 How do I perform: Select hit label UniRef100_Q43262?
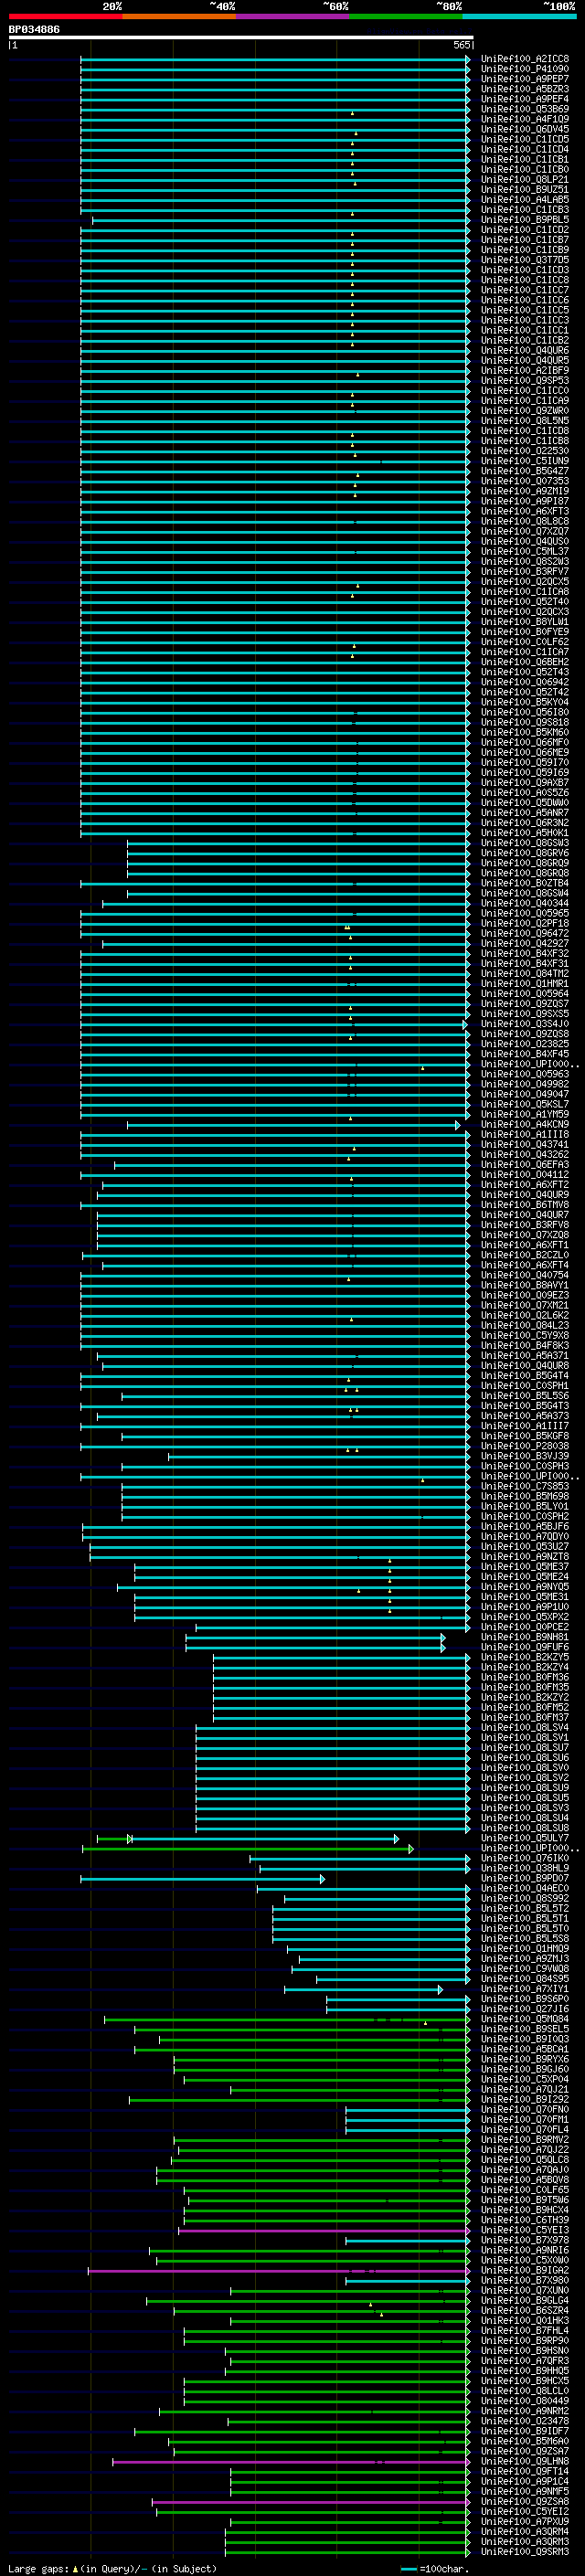525,1154
